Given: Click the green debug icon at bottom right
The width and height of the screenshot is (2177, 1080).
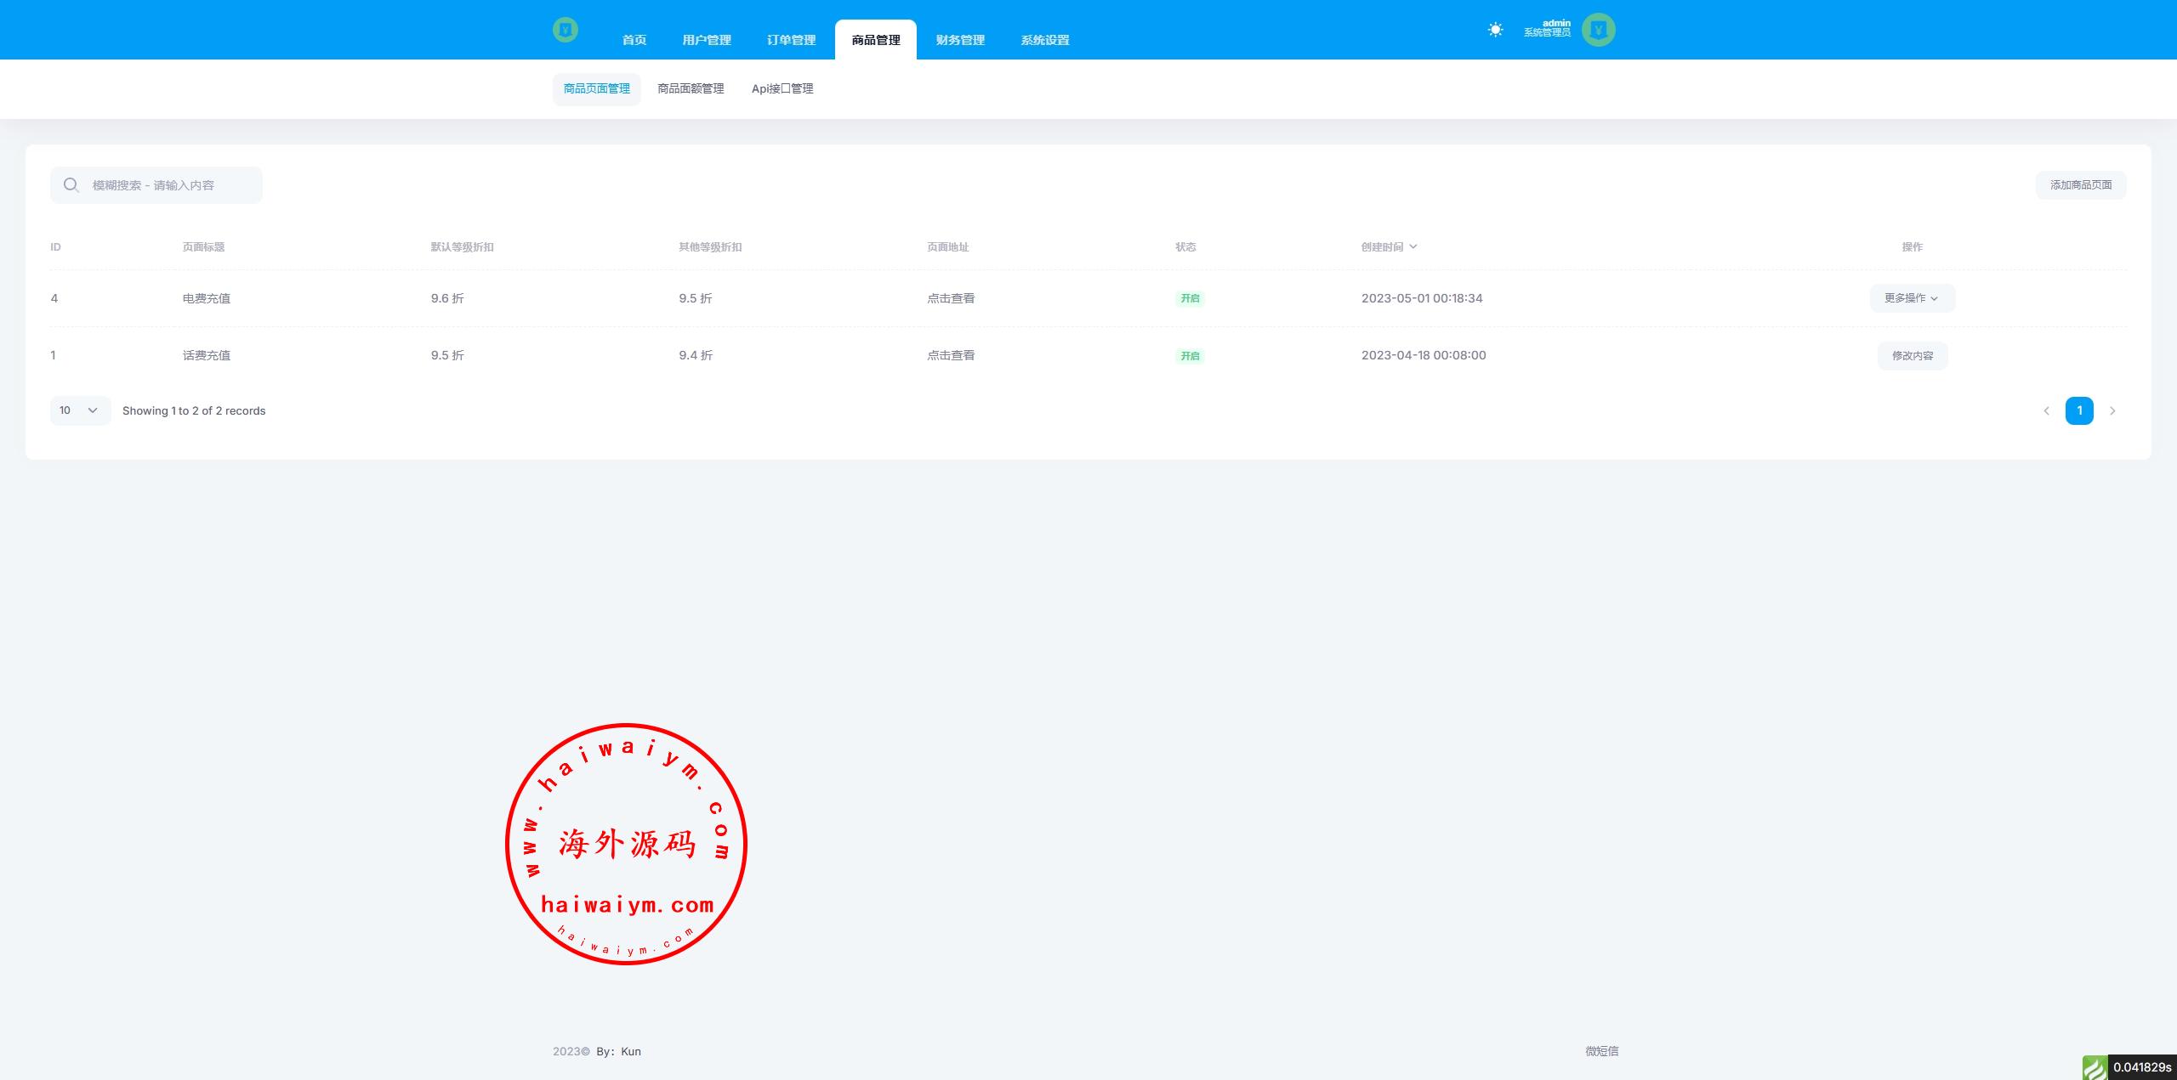Looking at the screenshot, I should pos(2094,1067).
